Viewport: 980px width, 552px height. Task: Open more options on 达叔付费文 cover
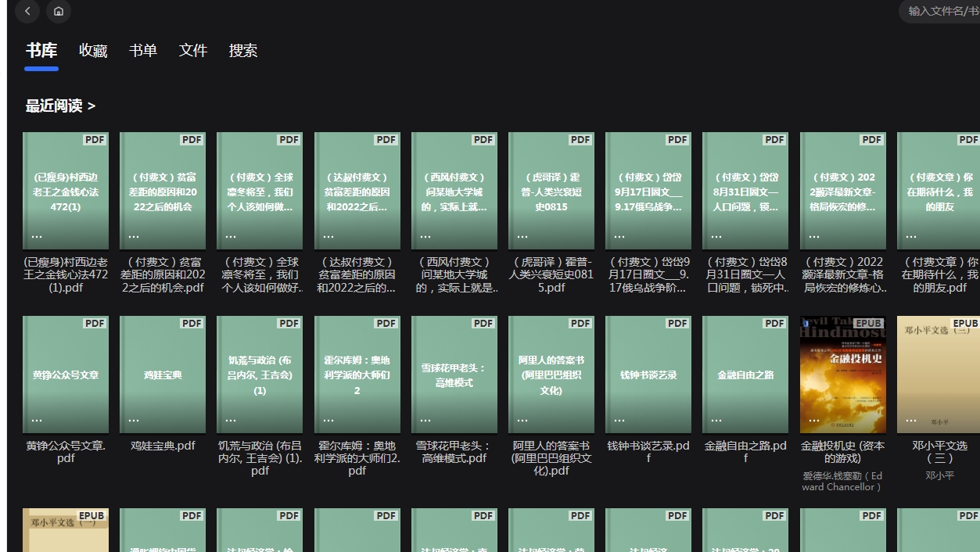(x=328, y=236)
